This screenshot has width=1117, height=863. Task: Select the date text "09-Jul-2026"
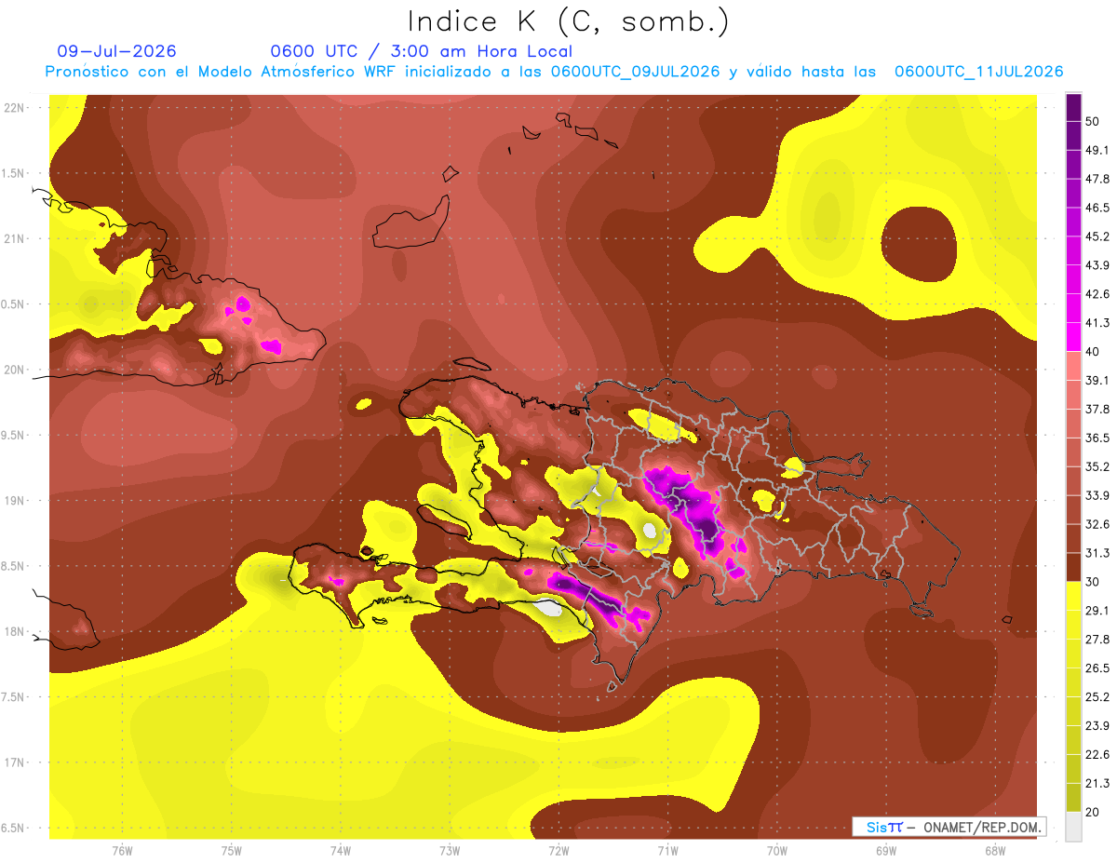(x=116, y=51)
